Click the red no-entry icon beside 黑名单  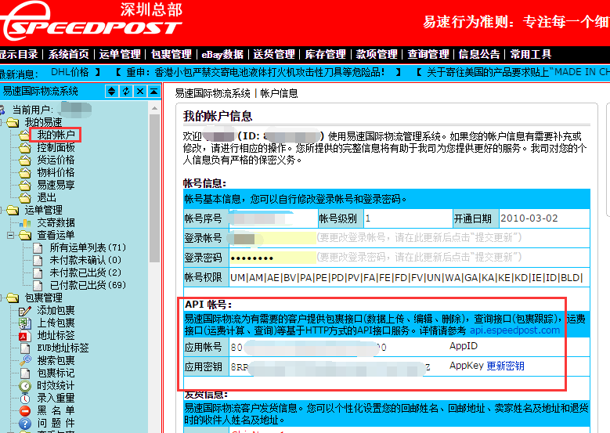25,410
